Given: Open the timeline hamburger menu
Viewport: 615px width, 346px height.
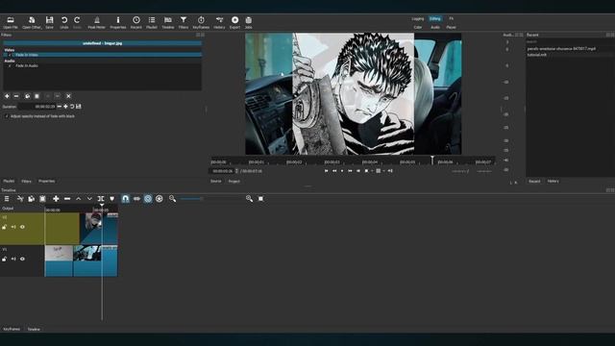Looking at the screenshot, I should point(7,199).
